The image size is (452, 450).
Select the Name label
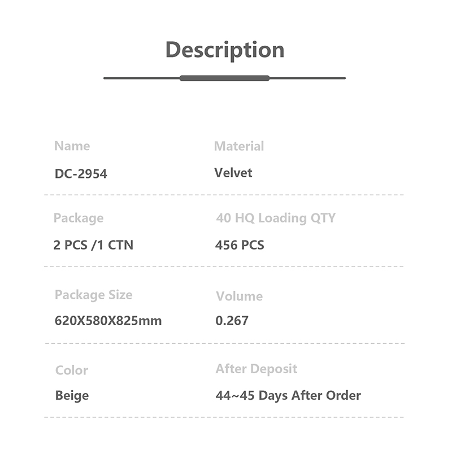point(72,146)
